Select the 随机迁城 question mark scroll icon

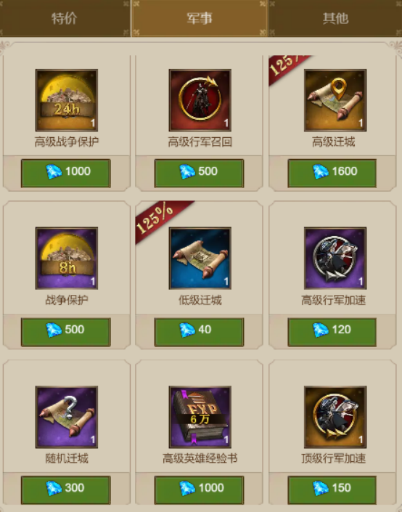[67, 417]
